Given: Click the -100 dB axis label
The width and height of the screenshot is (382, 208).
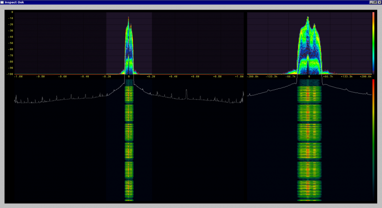Looking at the screenshot, I should [10, 74].
